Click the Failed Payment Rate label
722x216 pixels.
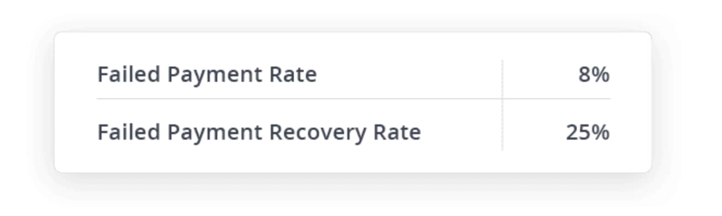pos(207,75)
